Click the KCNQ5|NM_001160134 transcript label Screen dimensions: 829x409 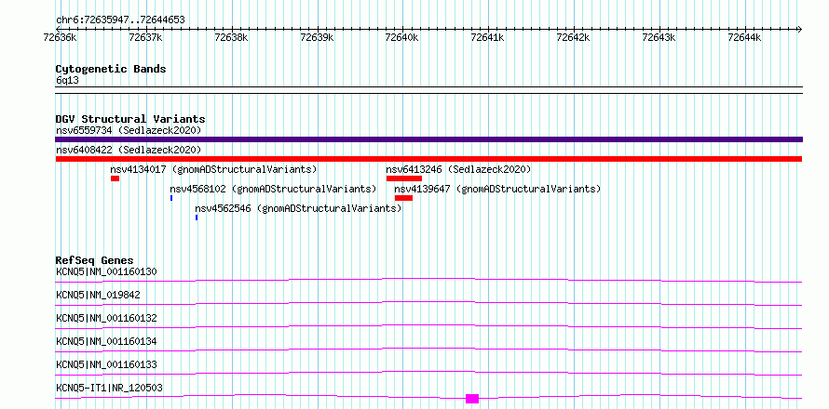coord(106,341)
